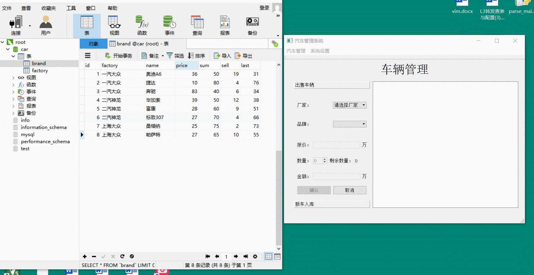534x275 pixels.
Task: Open the 事件 events icon
Action: click(x=169, y=26)
